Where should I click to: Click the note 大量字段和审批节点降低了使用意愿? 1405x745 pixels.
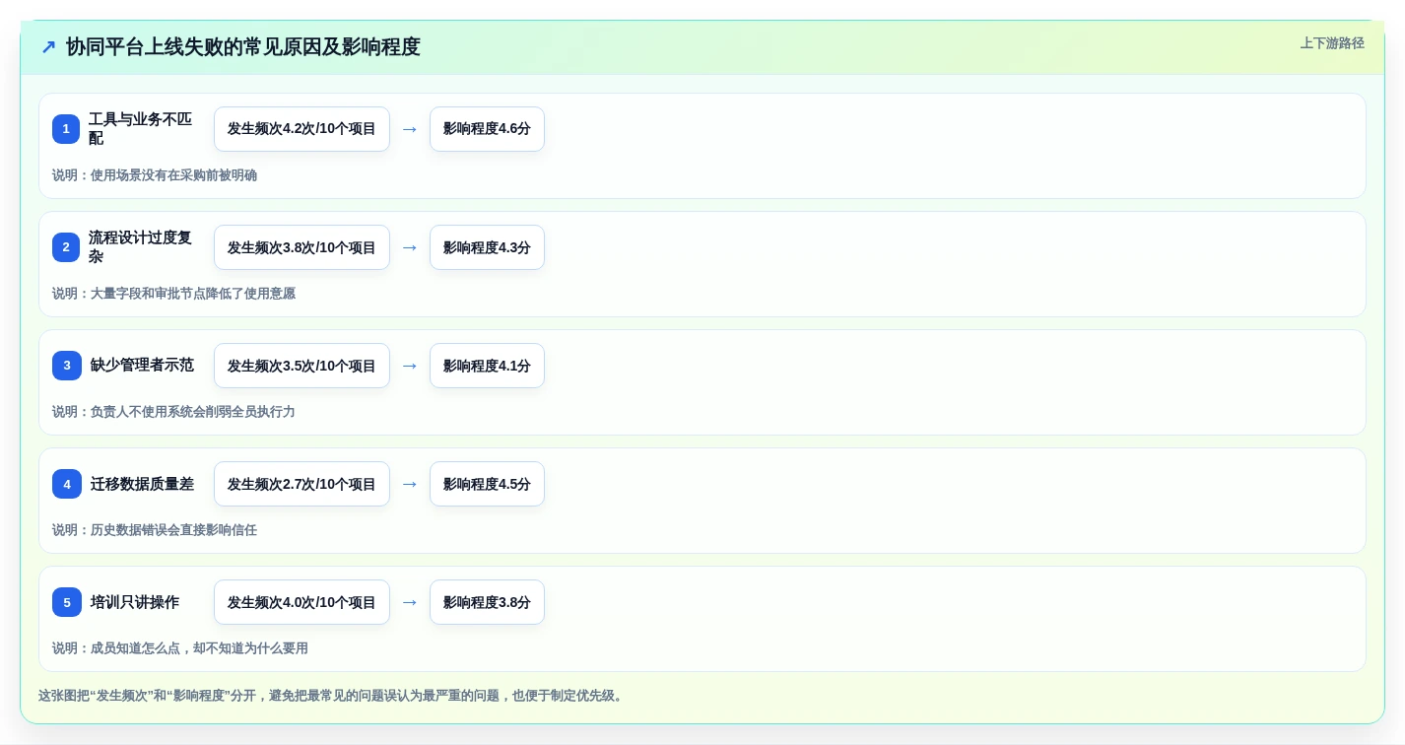click(x=193, y=294)
